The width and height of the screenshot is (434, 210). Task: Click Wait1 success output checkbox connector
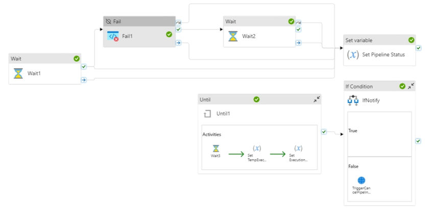tap(84, 67)
